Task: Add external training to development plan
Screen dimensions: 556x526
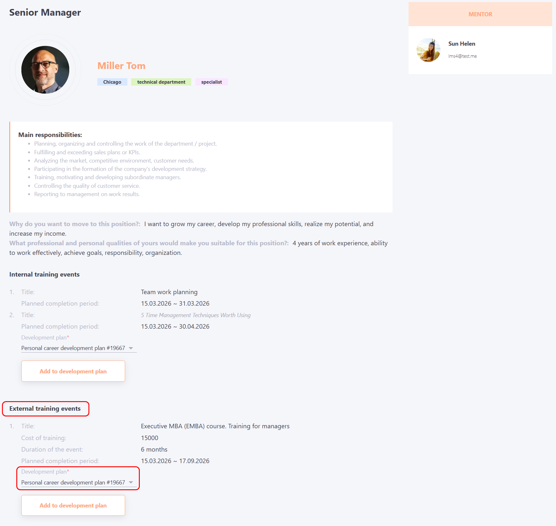Action: [73, 505]
